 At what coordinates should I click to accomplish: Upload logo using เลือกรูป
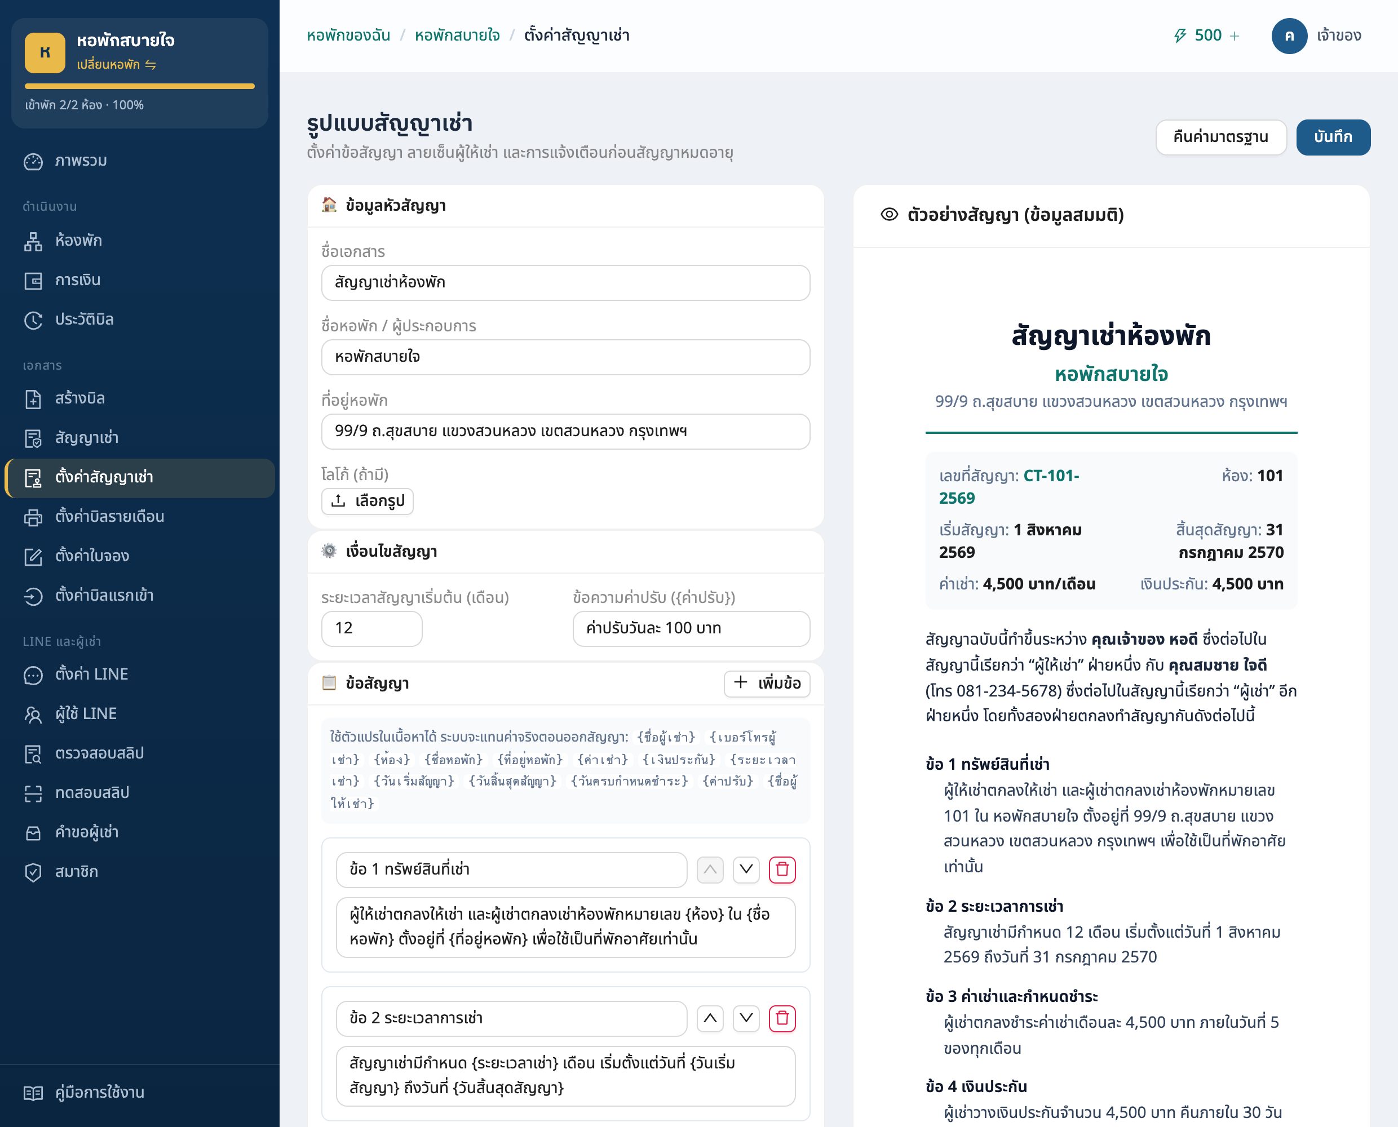click(368, 501)
